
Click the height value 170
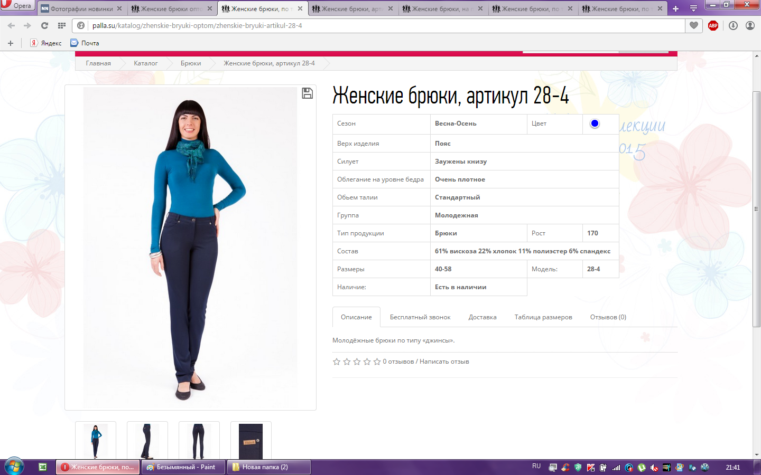[592, 233]
